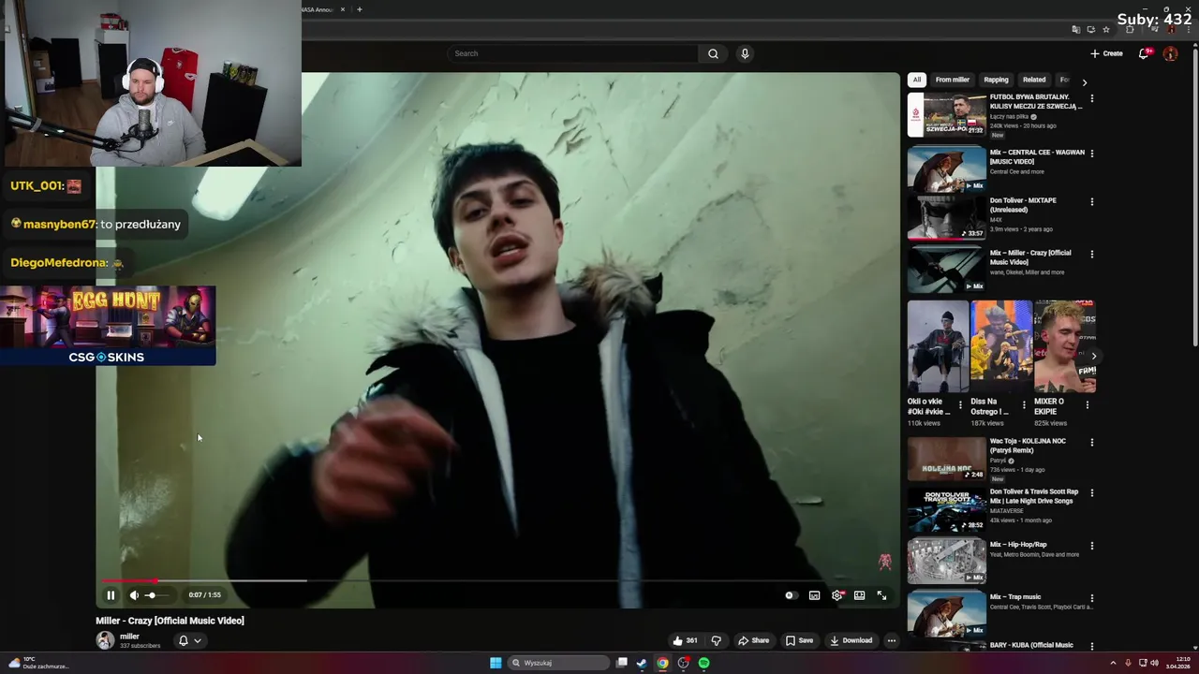The width and height of the screenshot is (1199, 674).
Task: Select the Rapping filter chip
Action: coord(996,80)
